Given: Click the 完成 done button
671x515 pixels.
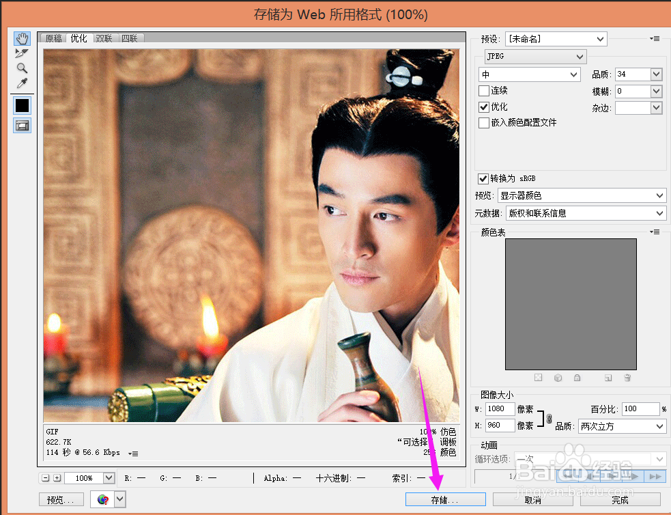Looking at the screenshot, I should click(620, 499).
